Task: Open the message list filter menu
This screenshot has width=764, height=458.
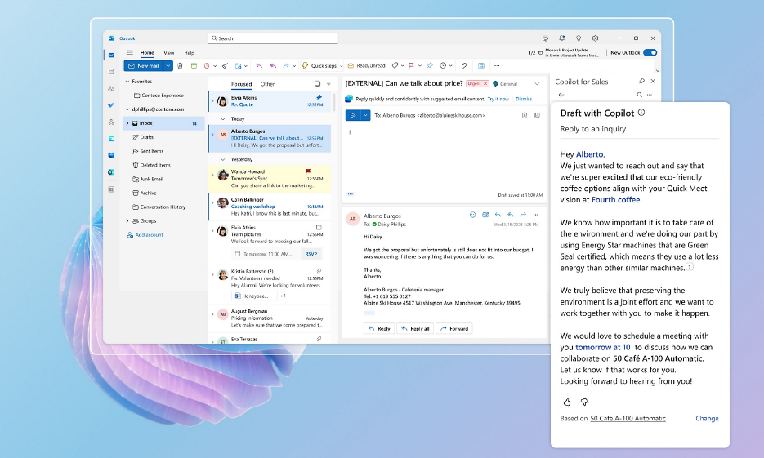Action: click(x=329, y=84)
